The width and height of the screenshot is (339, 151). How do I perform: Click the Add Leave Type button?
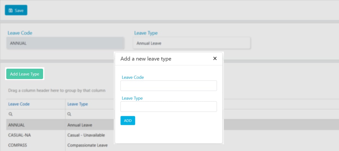point(25,74)
